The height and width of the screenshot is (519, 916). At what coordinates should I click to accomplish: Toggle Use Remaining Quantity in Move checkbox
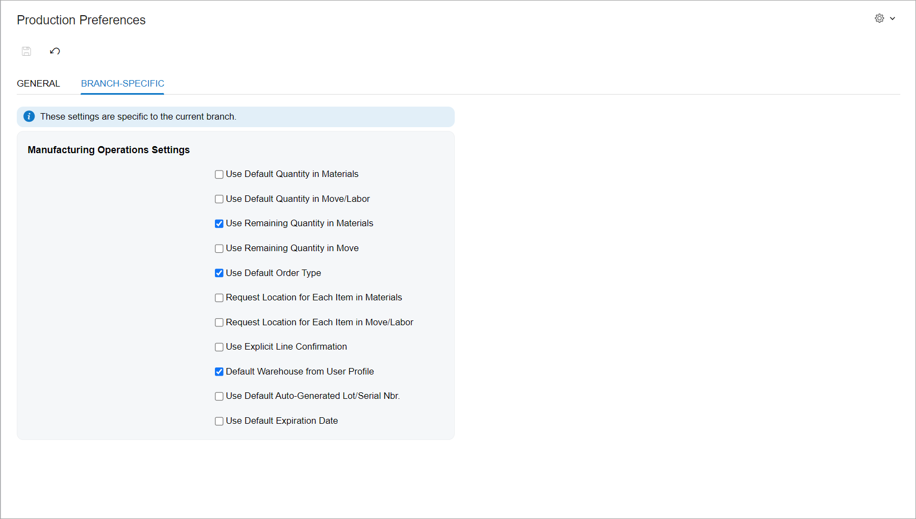coord(219,248)
